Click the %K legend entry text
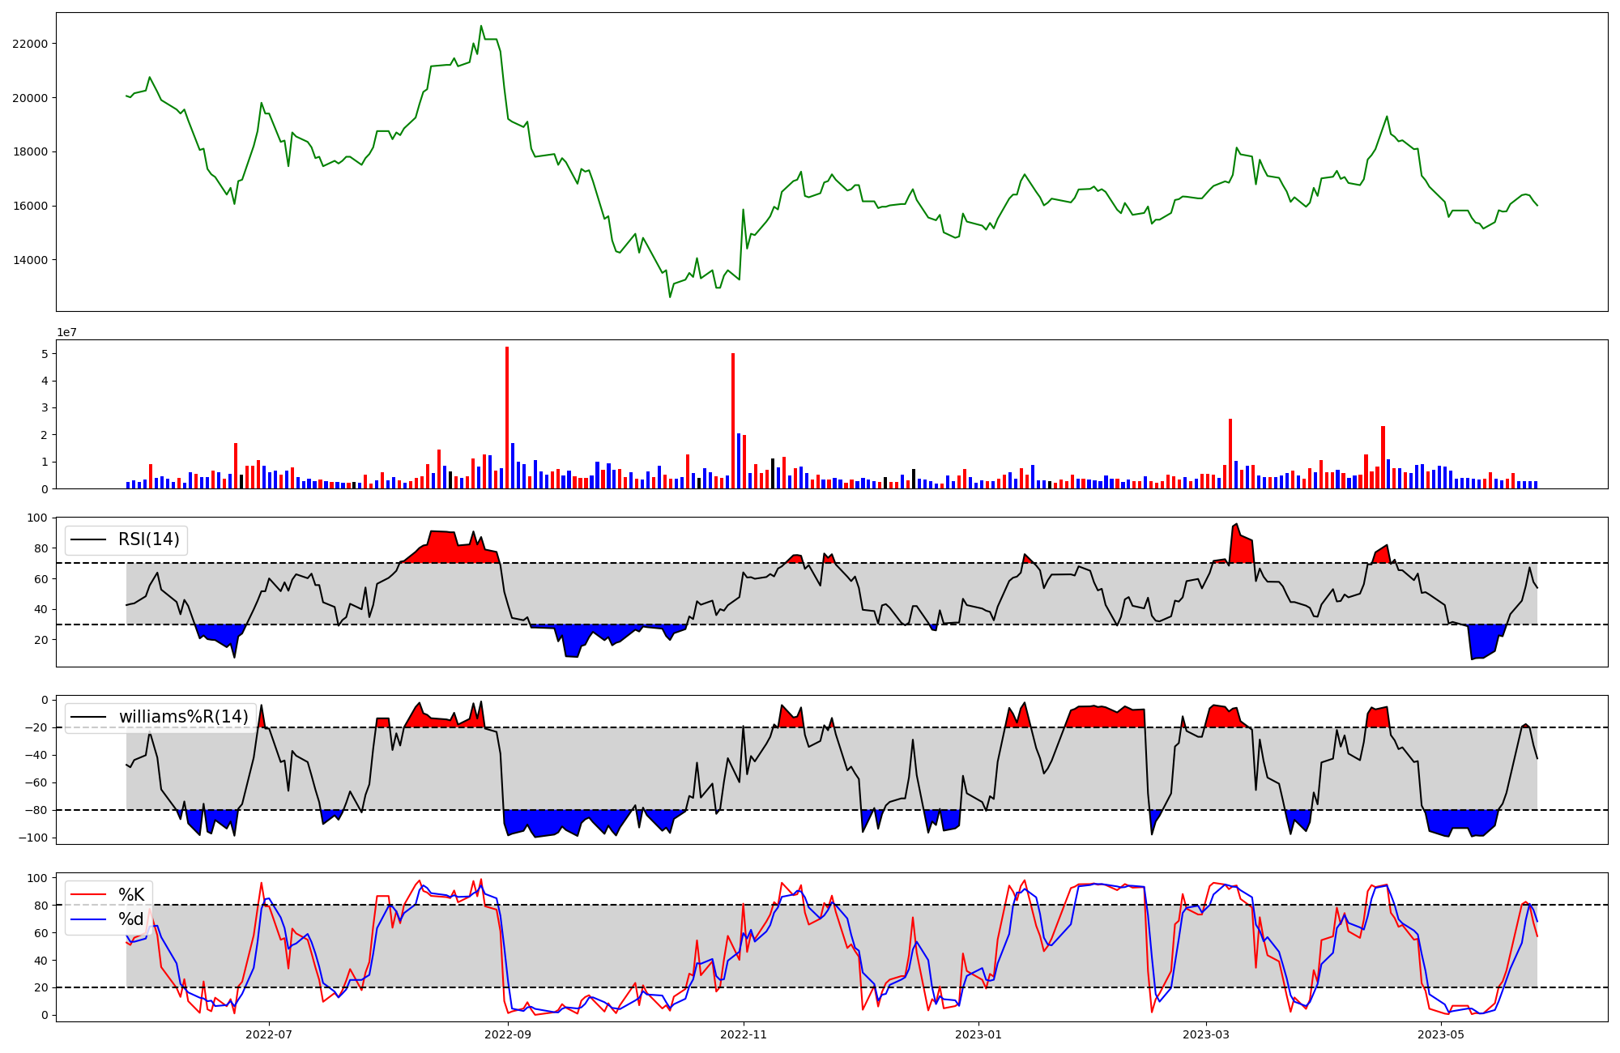The image size is (1620, 1053). pyautogui.click(x=131, y=895)
